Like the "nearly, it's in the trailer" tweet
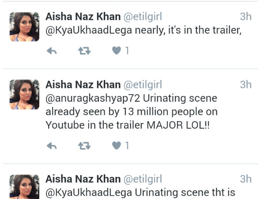 [x=116, y=51]
